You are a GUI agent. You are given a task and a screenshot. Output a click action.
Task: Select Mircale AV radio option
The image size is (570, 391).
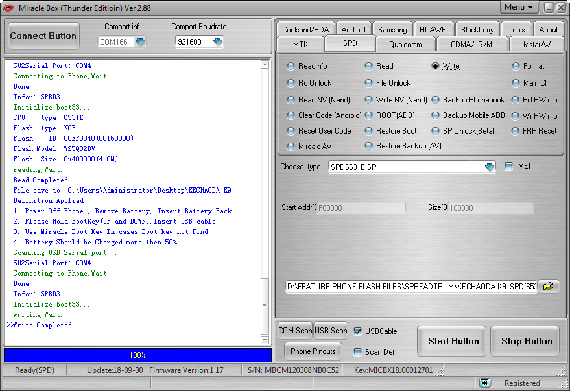click(291, 147)
